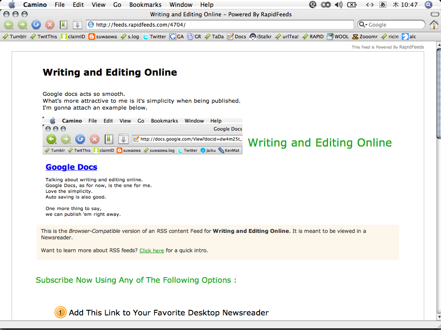Open the TwitThis bookmarklet
The height and width of the screenshot is (330, 441).
click(x=43, y=37)
